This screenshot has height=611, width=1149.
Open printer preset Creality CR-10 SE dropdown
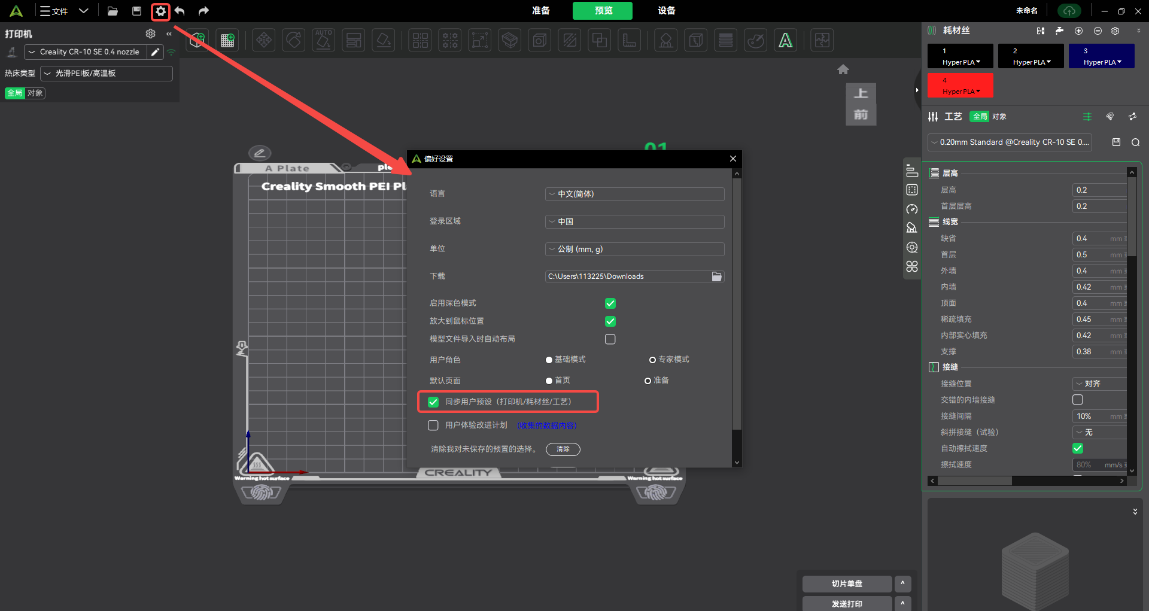tap(86, 52)
